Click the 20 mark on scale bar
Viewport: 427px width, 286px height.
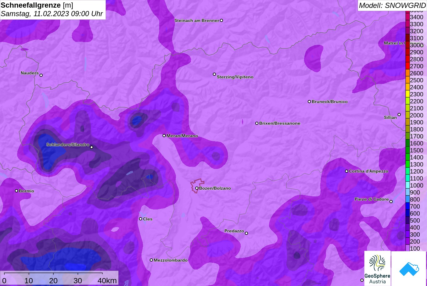tap(53, 281)
